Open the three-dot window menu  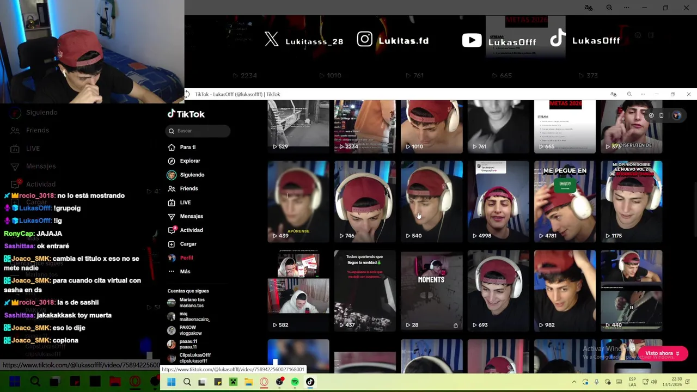643,94
